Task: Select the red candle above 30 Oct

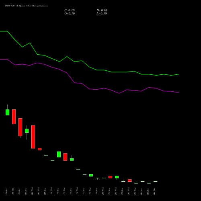Action: (x=14, y=117)
